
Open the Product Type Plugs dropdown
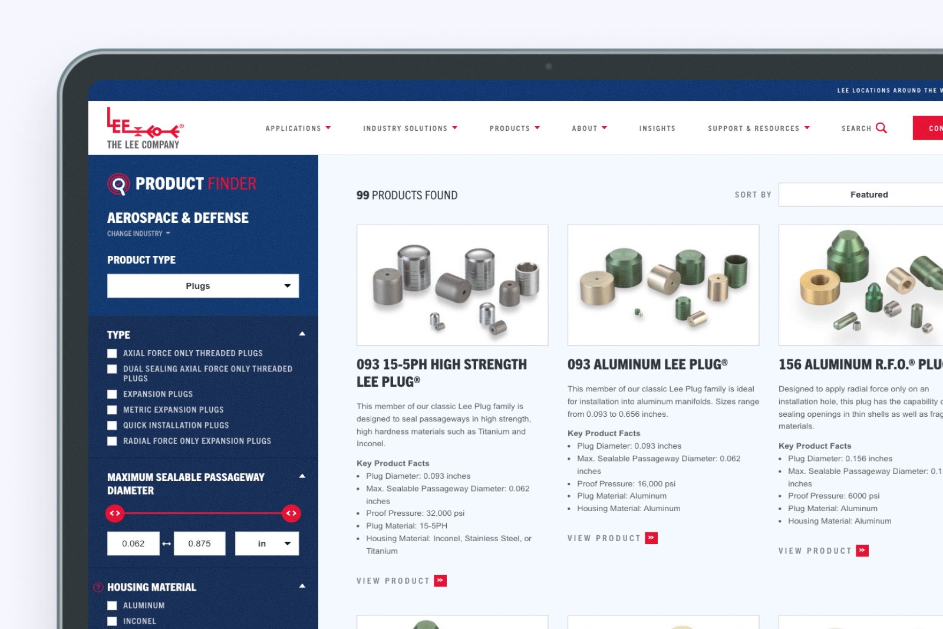[x=203, y=286]
